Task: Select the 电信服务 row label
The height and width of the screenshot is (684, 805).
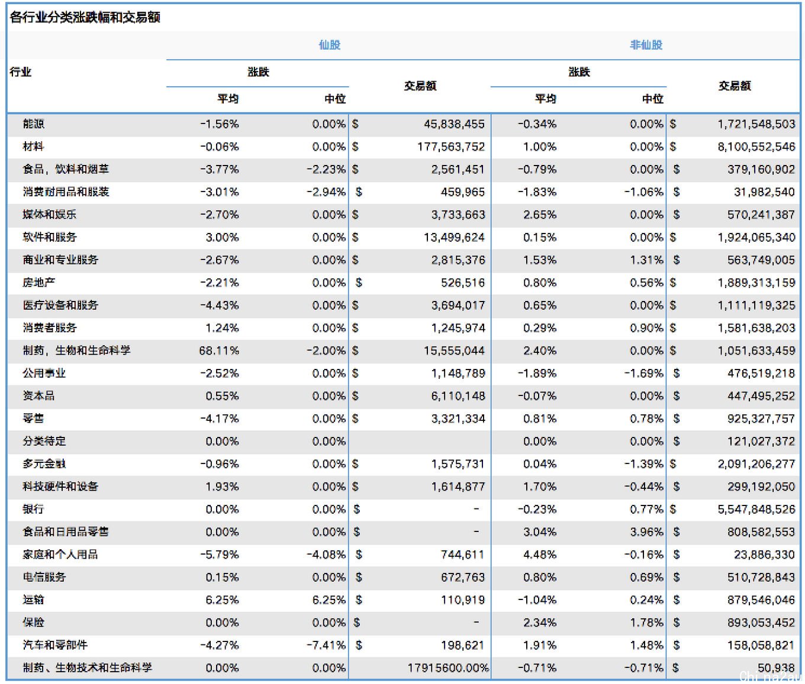Action: pos(44,578)
